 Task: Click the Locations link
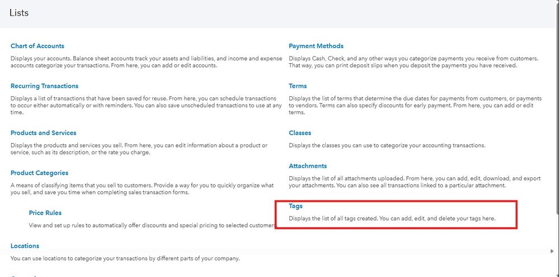25,246
